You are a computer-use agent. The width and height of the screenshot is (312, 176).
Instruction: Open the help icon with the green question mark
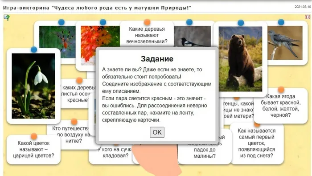coord(7,17)
